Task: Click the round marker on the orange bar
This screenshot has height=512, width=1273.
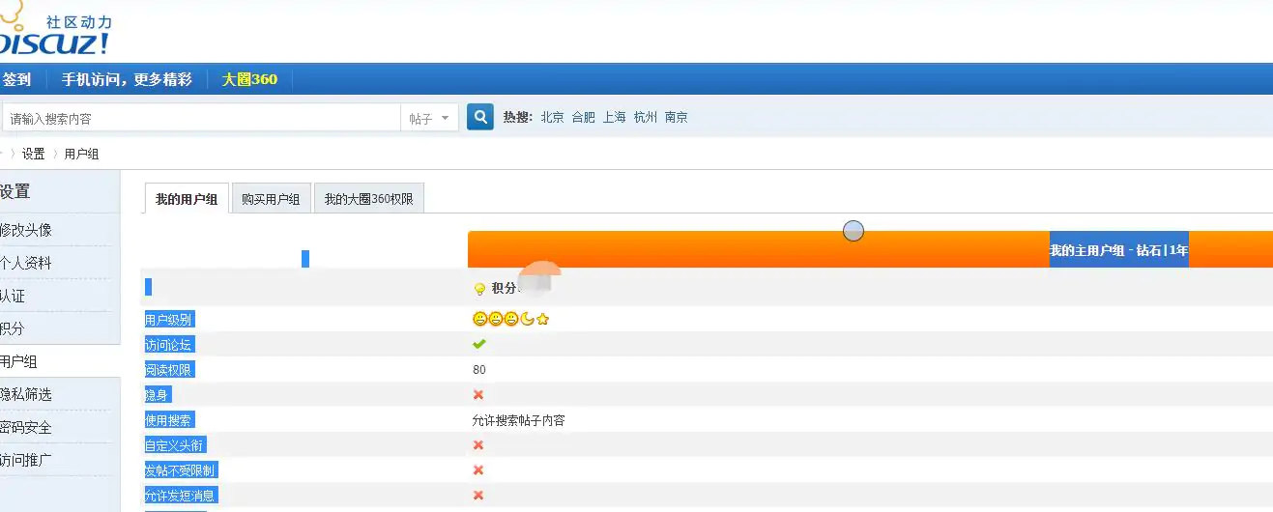Action: coord(853,231)
